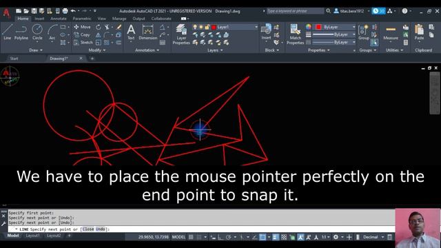Image resolution: width=441 pixels, height=248 pixels.
Task: Click the Plot (print) icon
Action: (x=65, y=11)
